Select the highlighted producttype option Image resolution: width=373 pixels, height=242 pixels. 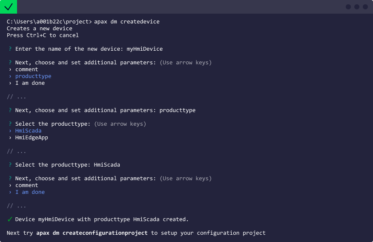33,76
